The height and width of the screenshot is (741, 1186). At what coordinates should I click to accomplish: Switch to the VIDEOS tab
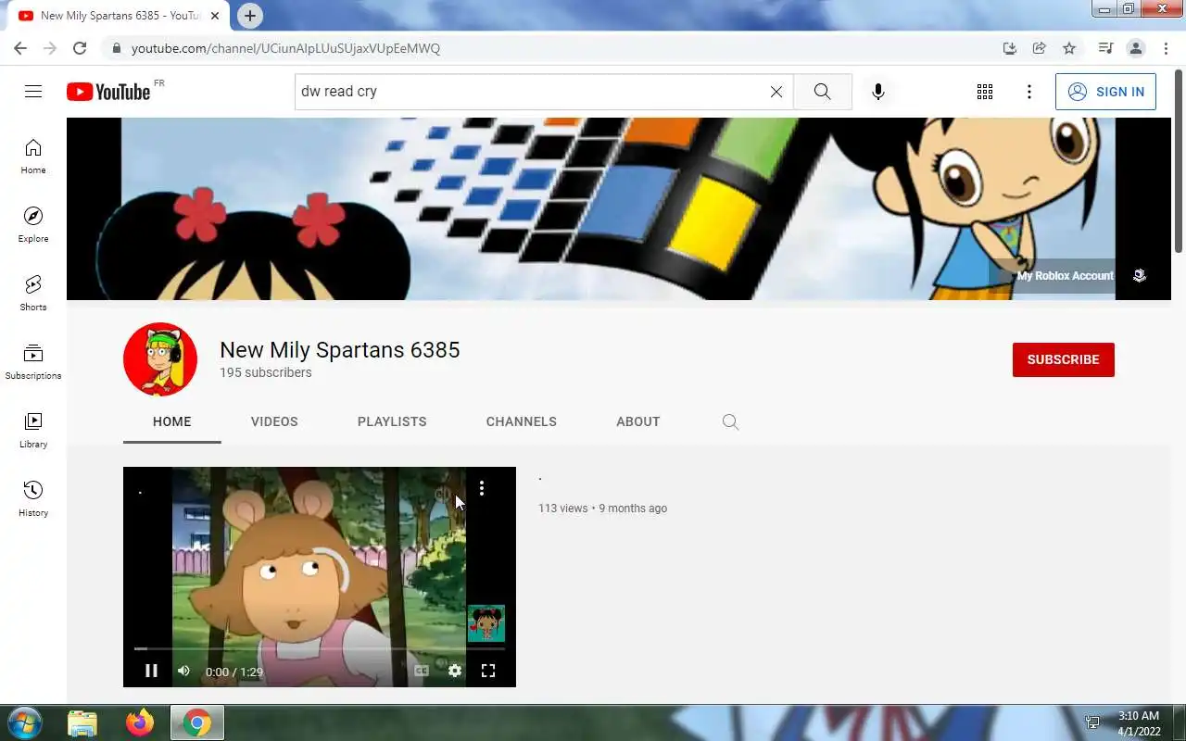pyautogui.click(x=274, y=421)
